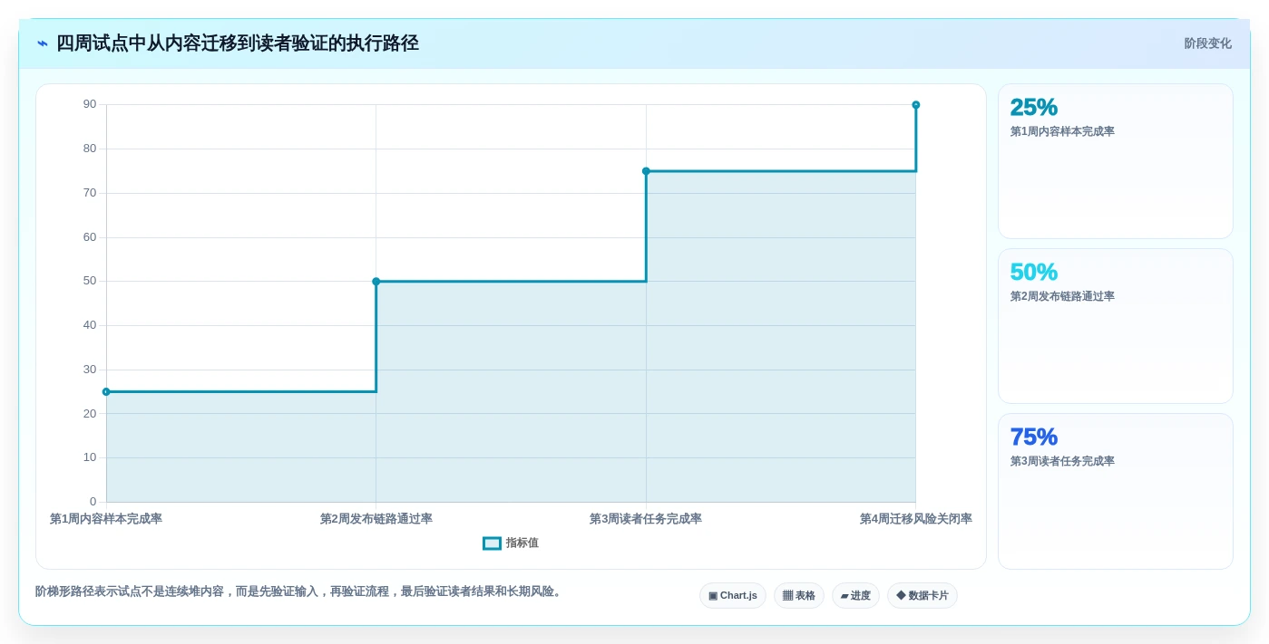1269x644 pixels.
Task: Click the footnote text starting 阶梯形路径表示
Action: coord(300,591)
